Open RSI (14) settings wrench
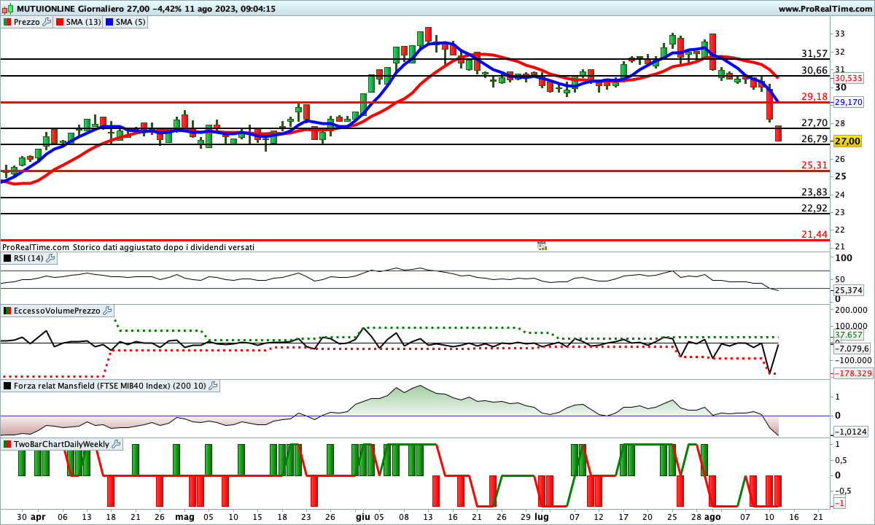The height and width of the screenshot is (525, 875). pos(50,258)
